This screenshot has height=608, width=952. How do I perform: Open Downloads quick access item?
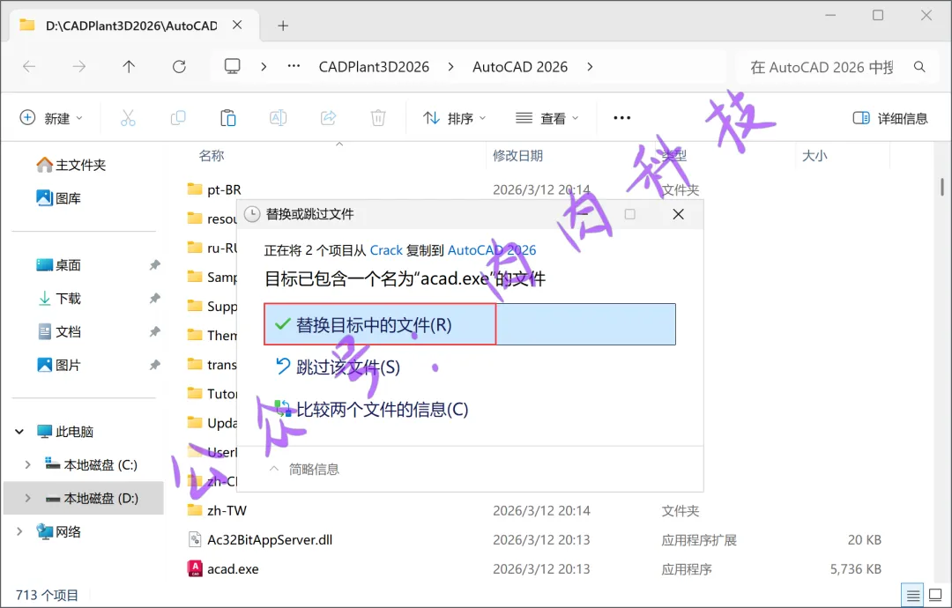point(59,298)
